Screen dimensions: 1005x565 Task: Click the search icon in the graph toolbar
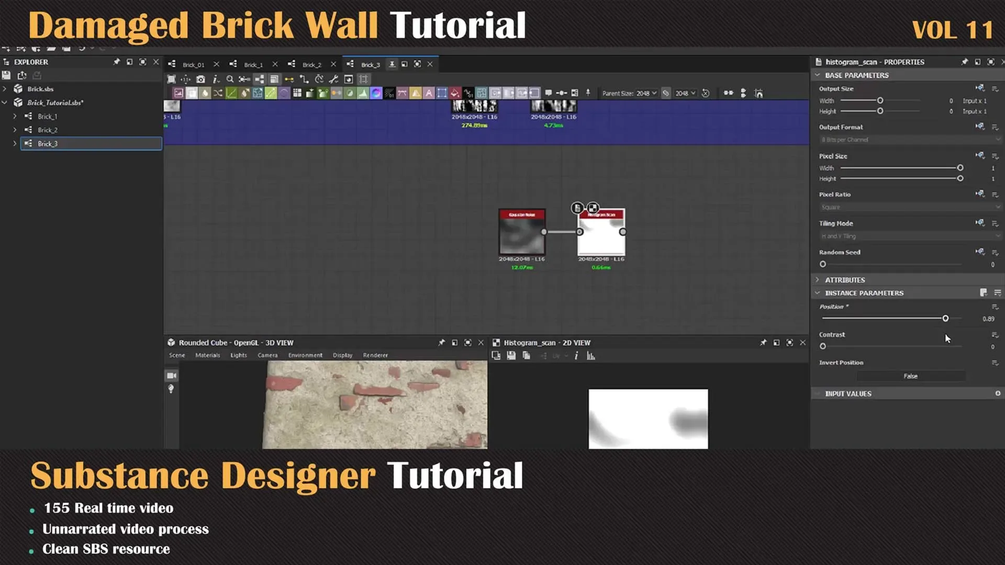230,79
